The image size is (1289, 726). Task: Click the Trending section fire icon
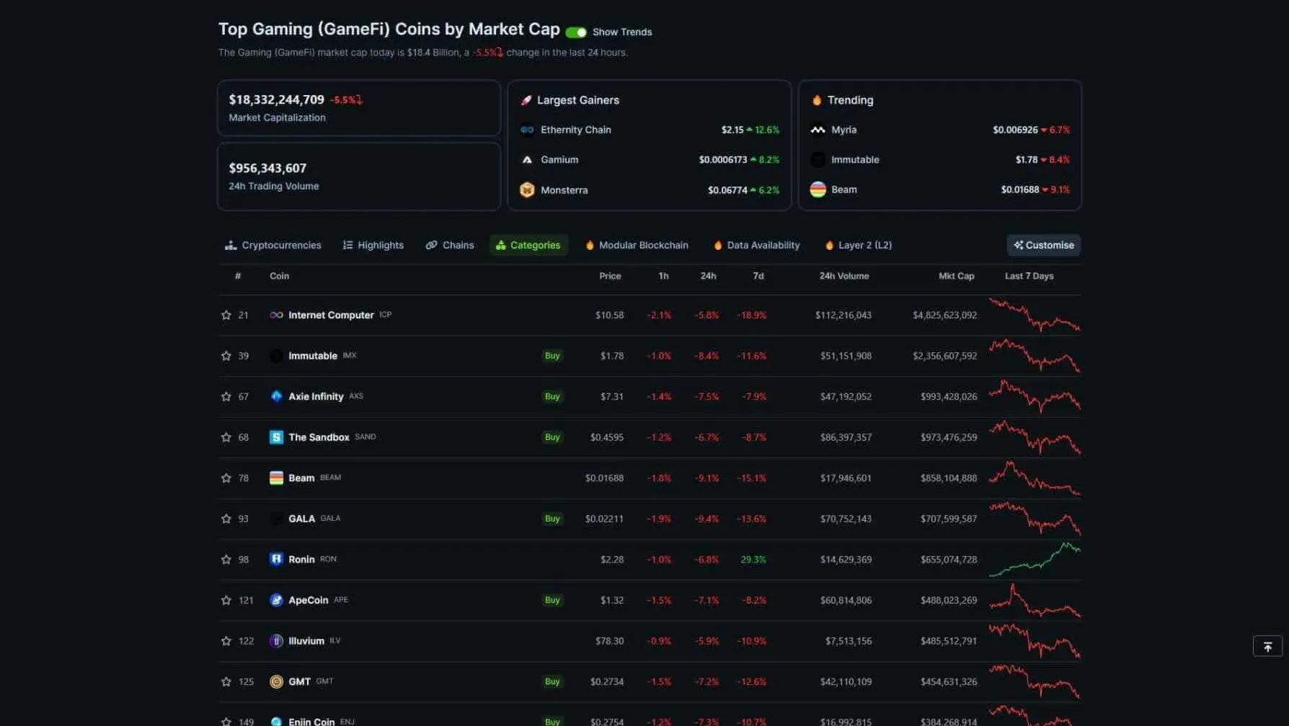pos(818,100)
